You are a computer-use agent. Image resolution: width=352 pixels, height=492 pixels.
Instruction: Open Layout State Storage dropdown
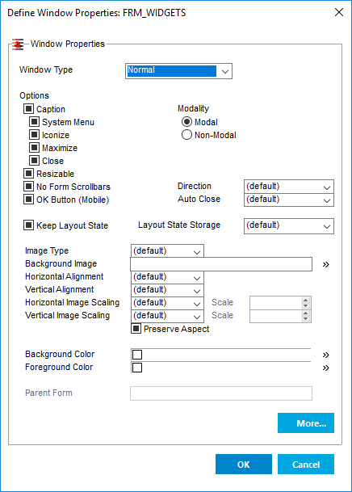pyautogui.click(x=289, y=226)
